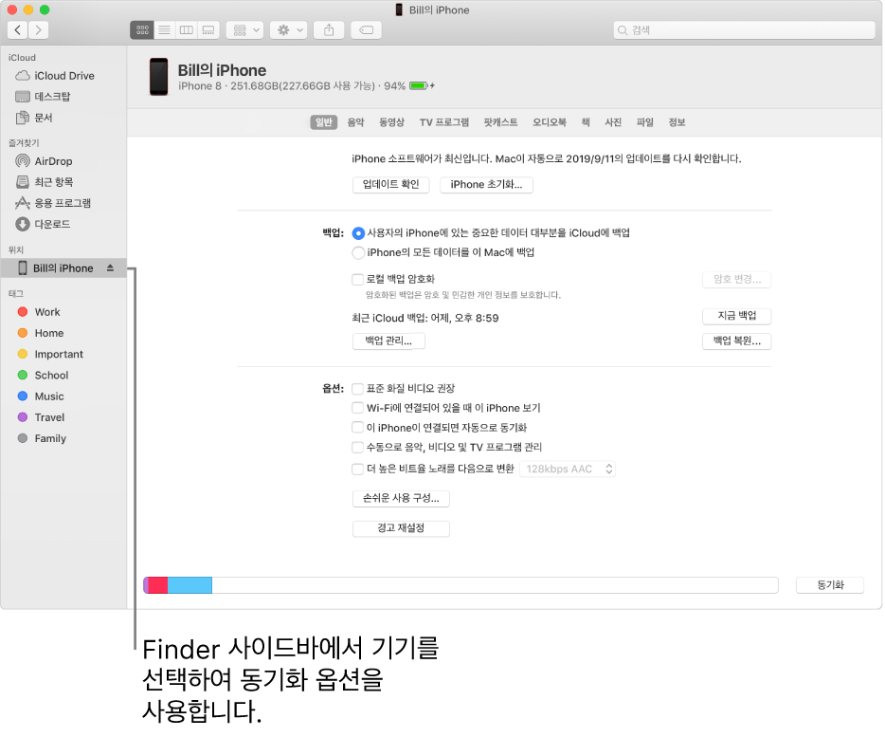
Task: Click the 백업 복원... button
Action: point(736,341)
